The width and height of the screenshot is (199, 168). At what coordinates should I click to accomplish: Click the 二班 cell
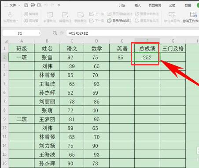(22, 119)
